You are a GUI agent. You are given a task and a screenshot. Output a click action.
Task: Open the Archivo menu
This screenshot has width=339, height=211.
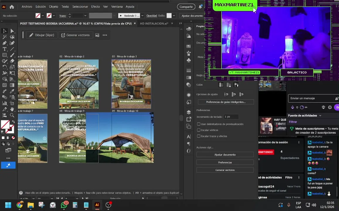tap(27, 7)
